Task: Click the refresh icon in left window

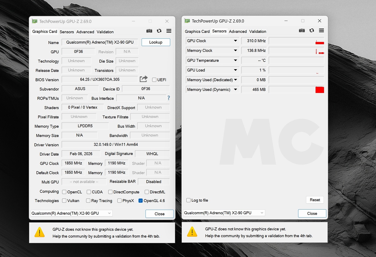Action: point(159,31)
